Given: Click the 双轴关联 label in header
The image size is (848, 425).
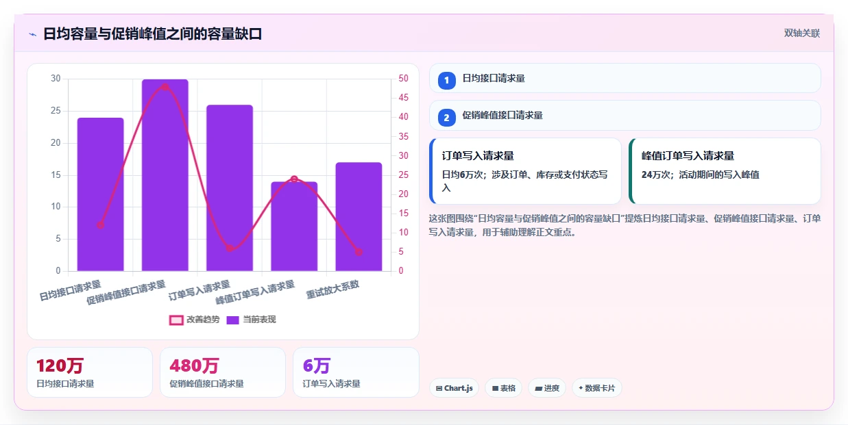Looking at the screenshot, I should click(x=802, y=33).
